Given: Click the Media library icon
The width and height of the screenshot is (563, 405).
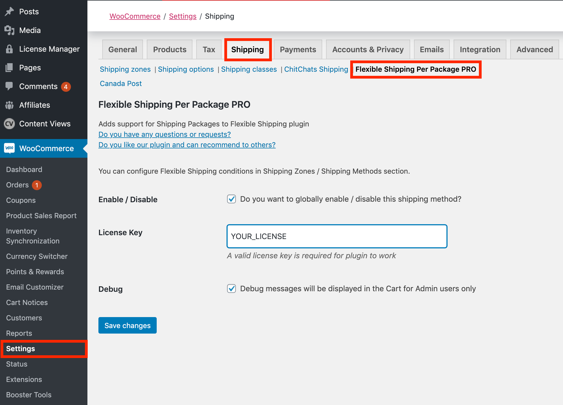Looking at the screenshot, I should [9, 30].
